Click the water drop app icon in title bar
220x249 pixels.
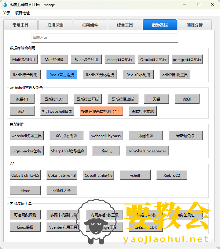(x=5, y=5)
